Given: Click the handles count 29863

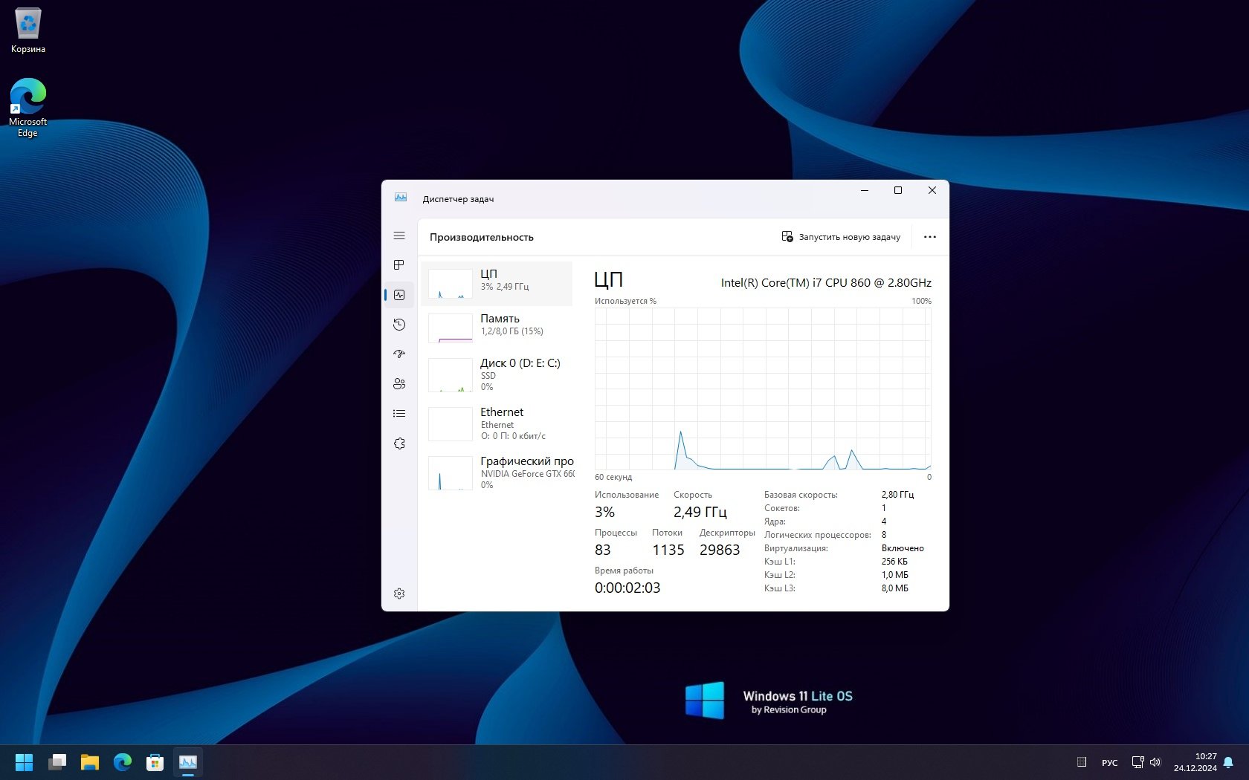Looking at the screenshot, I should [x=720, y=550].
